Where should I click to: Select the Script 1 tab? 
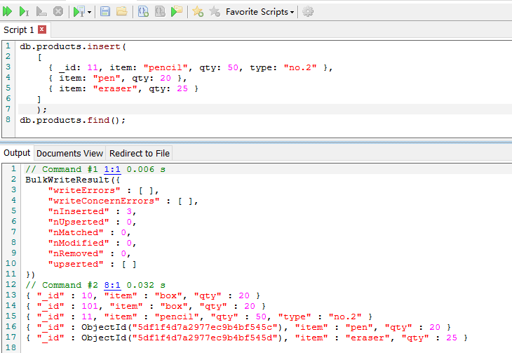(19, 30)
